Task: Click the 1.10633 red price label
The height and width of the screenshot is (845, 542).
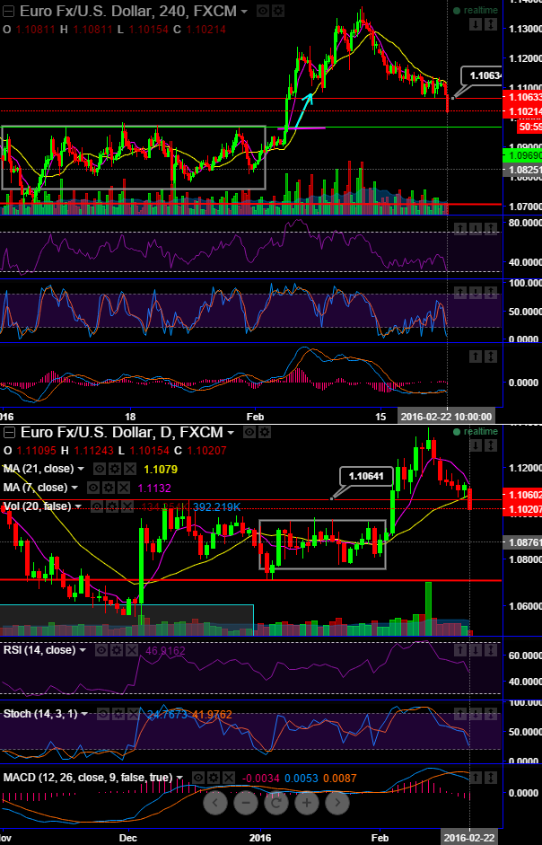Action: point(521,98)
